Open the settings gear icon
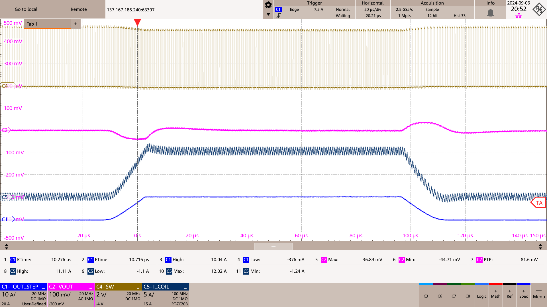The height and width of the screenshot is (307, 547). [x=268, y=5]
